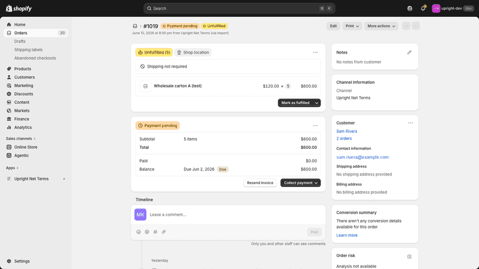The image size is (479, 269).
Task: Open Mark as fulfilled dropdown arrow
Action: coord(317,103)
